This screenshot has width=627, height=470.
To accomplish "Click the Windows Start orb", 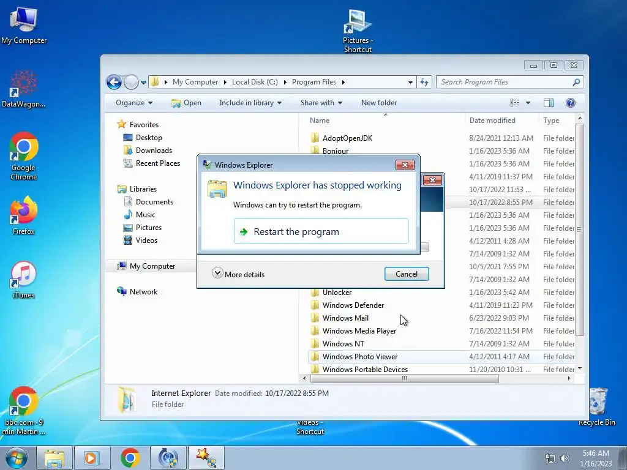I will click(17, 458).
